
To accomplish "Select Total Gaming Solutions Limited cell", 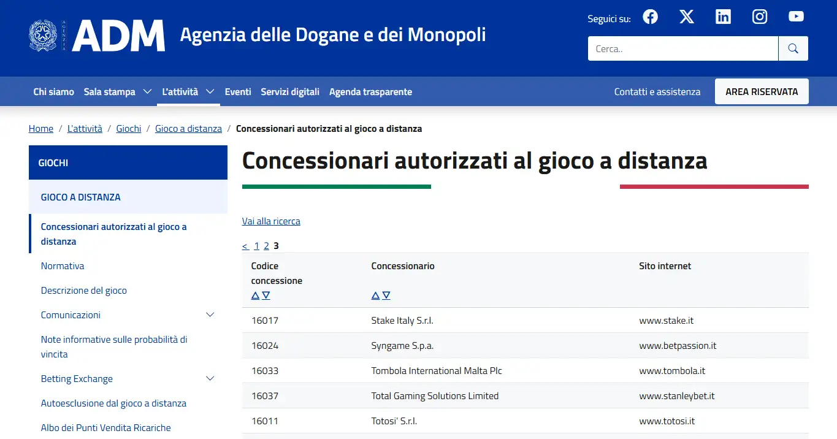I will [435, 396].
